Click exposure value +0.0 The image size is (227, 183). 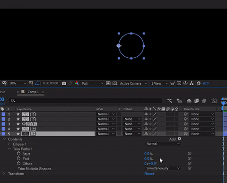(205, 83)
